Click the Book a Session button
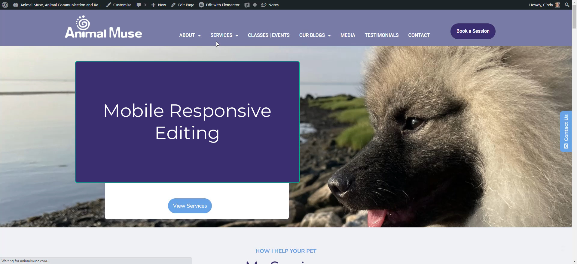 [473, 31]
